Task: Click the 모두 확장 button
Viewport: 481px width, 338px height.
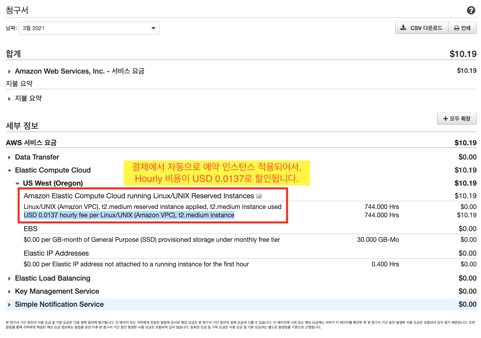Action: (x=457, y=118)
